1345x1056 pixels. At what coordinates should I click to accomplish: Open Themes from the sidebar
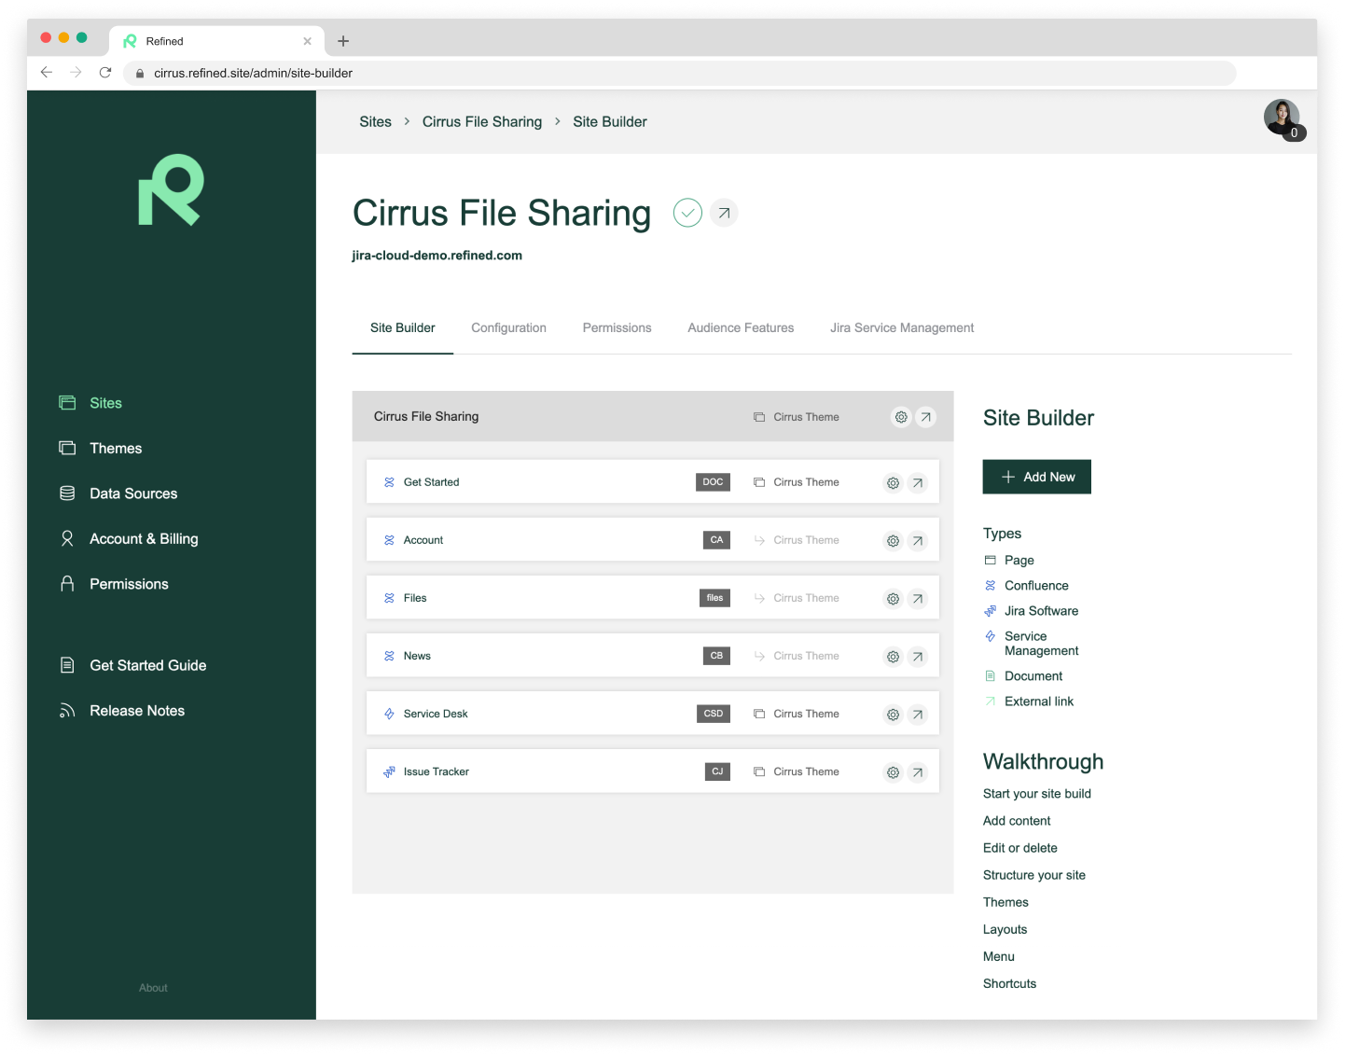[115, 448]
